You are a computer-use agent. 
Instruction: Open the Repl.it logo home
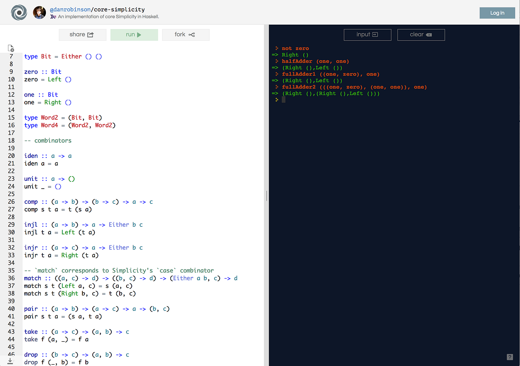pos(19,12)
